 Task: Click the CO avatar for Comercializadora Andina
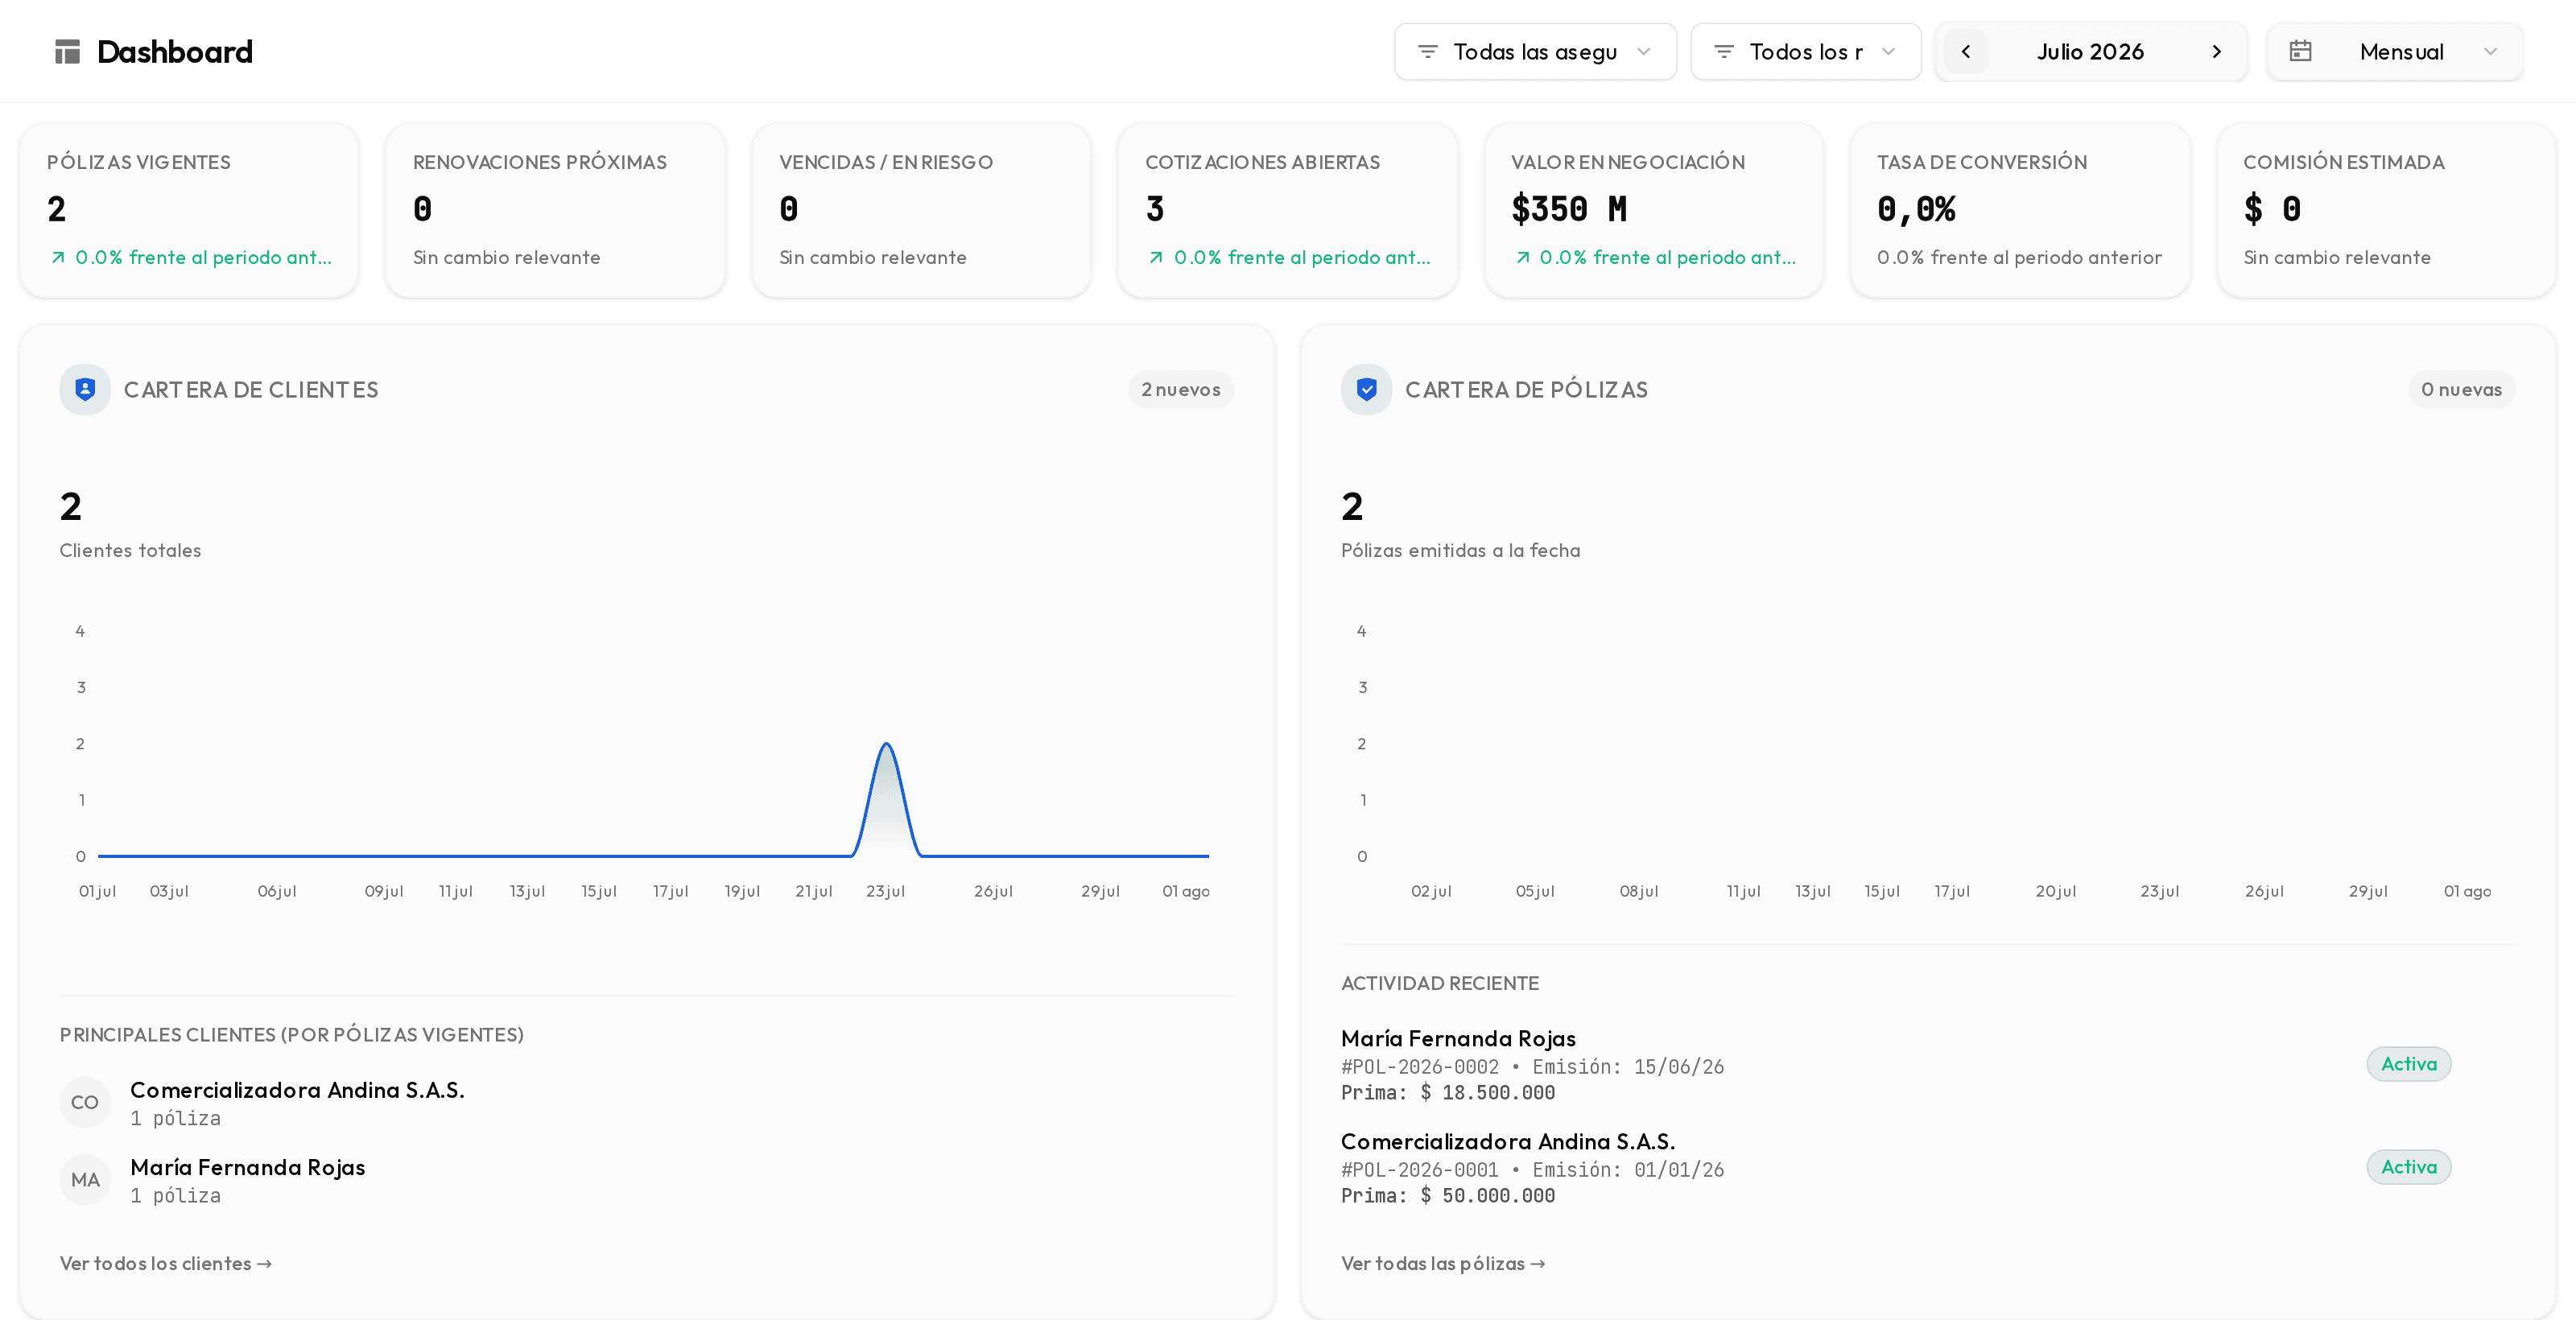pyautogui.click(x=85, y=1102)
